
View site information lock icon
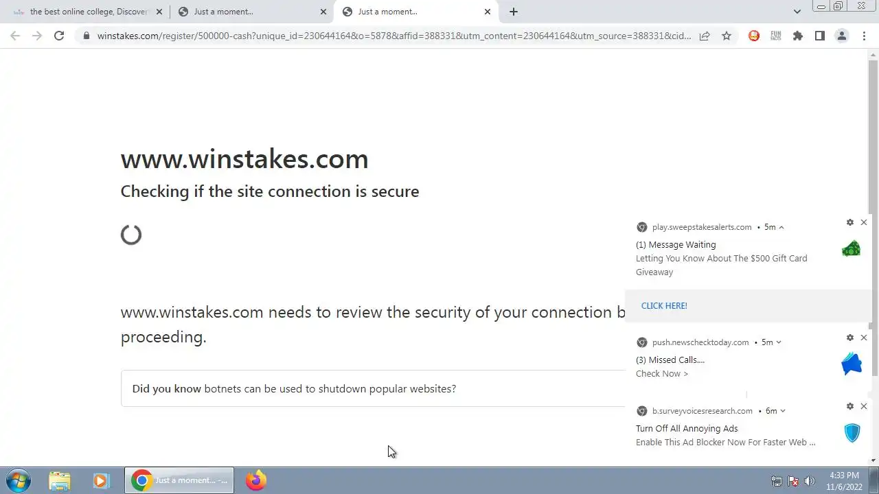pyautogui.click(x=86, y=36)
